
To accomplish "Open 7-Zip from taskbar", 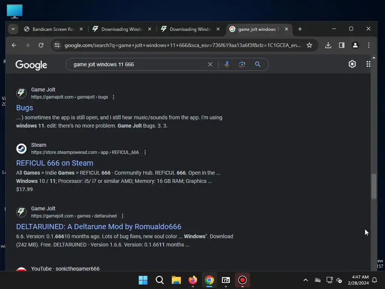I will (x=226, y=280).
